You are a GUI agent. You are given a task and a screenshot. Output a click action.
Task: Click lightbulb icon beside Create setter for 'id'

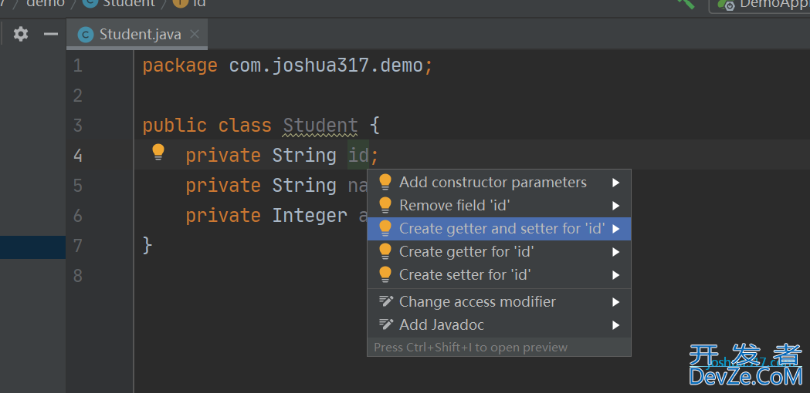click(x=385, y=275)
